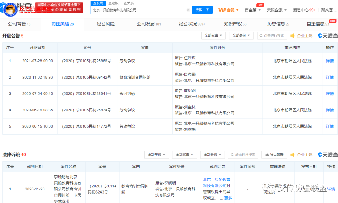Click the 导出数据 export icon in 法律诉讼
The height and width of the screenshot is (203, 338).
(x=267, y=155)
